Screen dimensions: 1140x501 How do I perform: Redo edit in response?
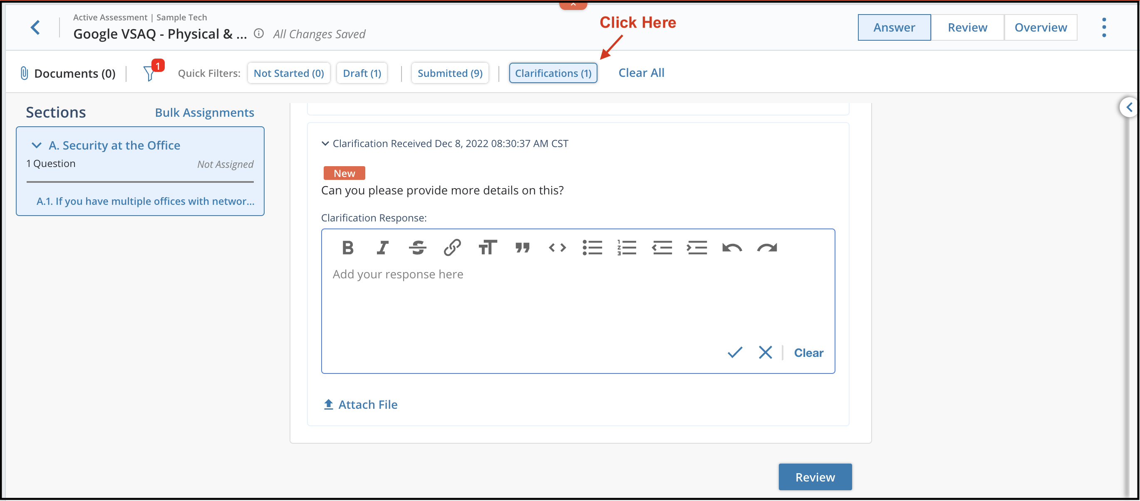point(767,248)
